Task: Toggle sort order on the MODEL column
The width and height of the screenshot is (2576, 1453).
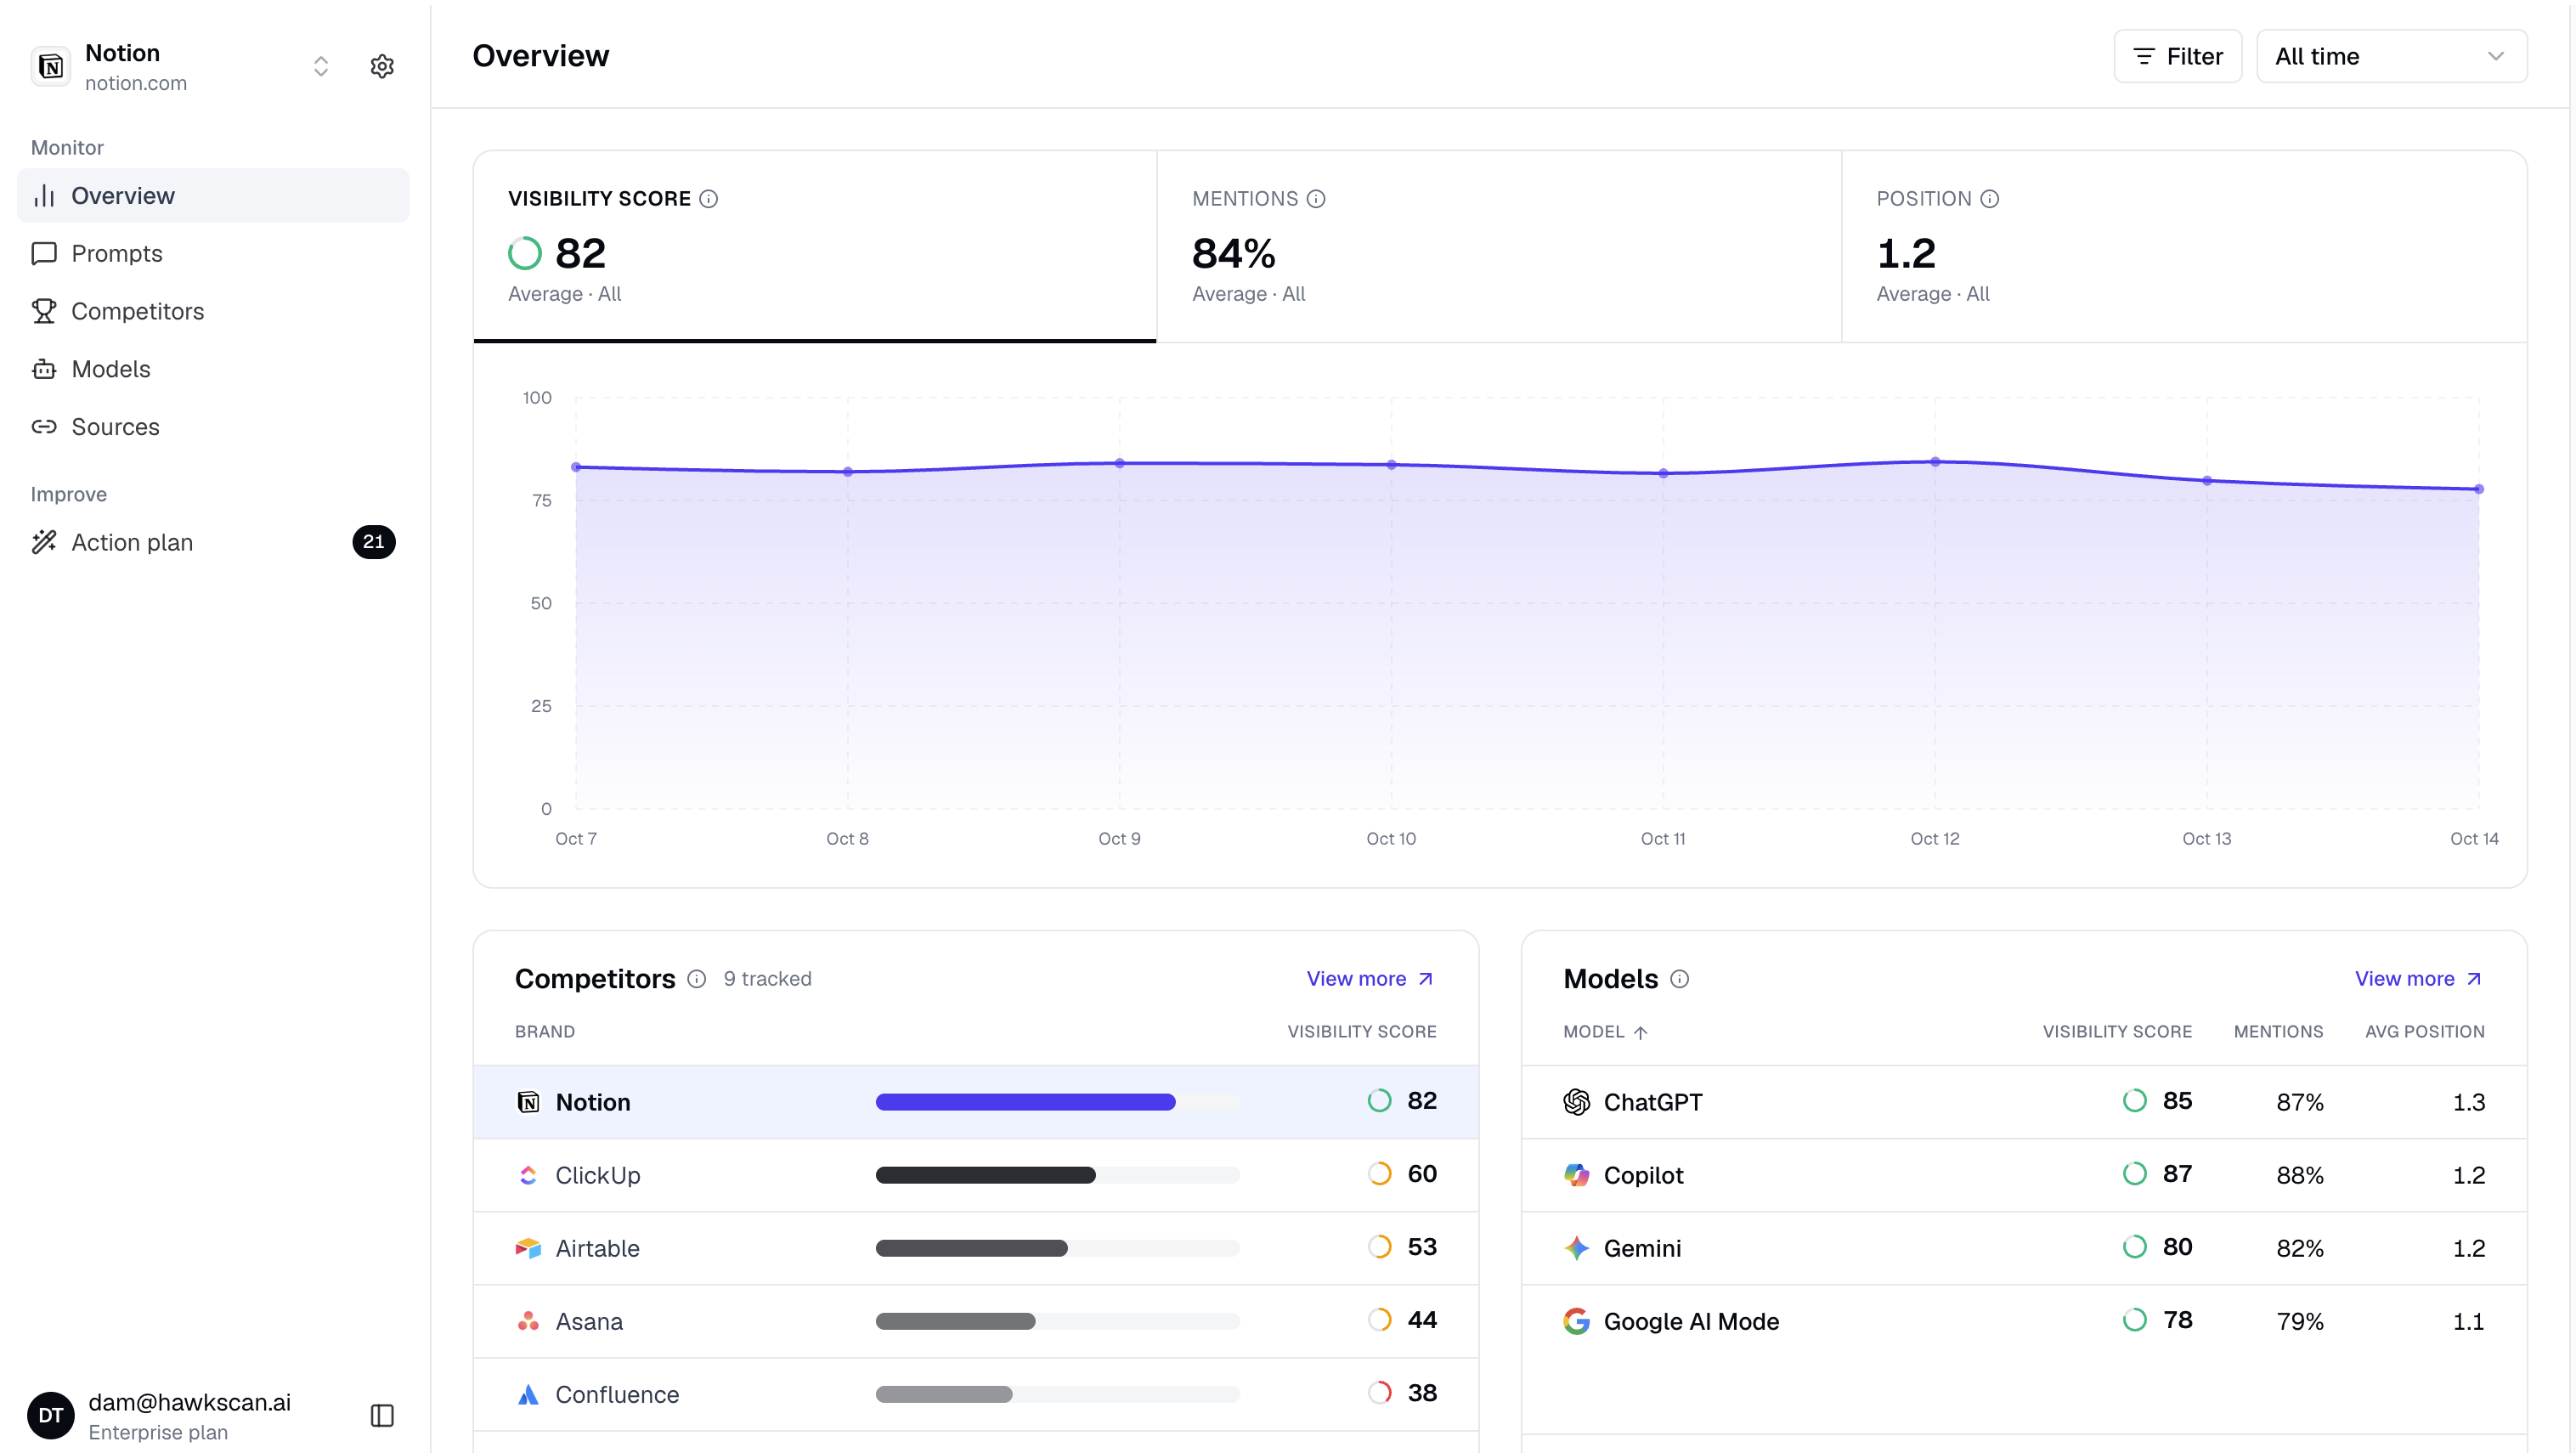Action: click(x=1604, y=1031)
